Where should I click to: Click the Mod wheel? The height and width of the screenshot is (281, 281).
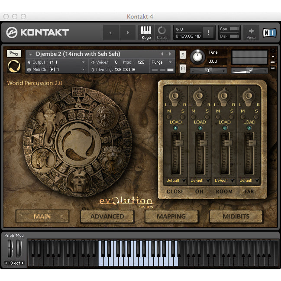pyautogui.click(x=19, y=249)
